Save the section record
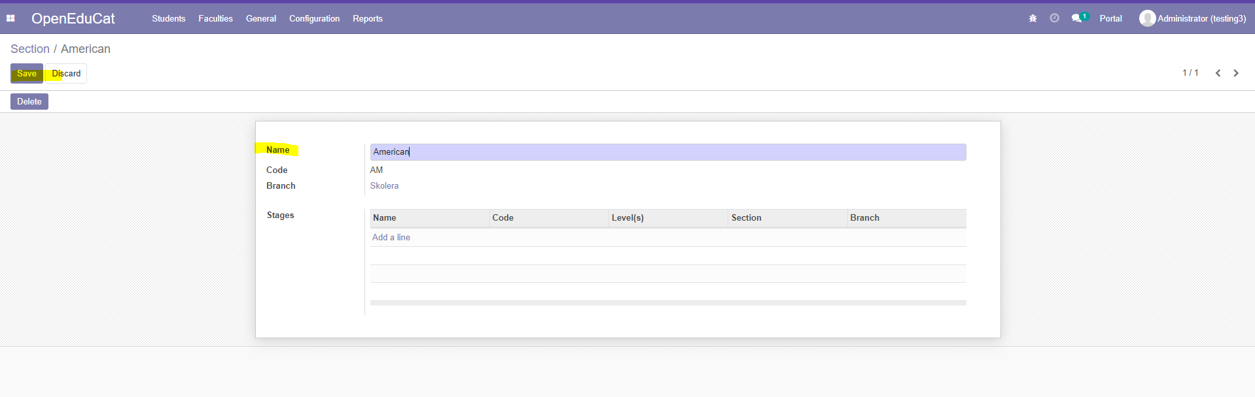Image resolution: width=1255 pixels, height=397 pixels. coord(27,73)
